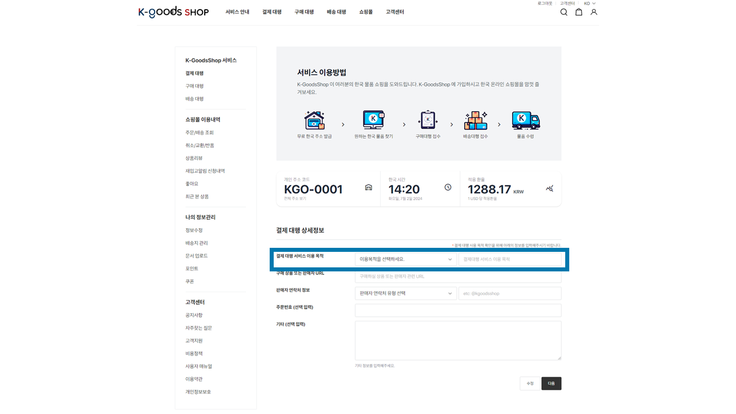Click the clock icon next to Korea time
This screenshot has width=736, height=414.
coord(448,187)
